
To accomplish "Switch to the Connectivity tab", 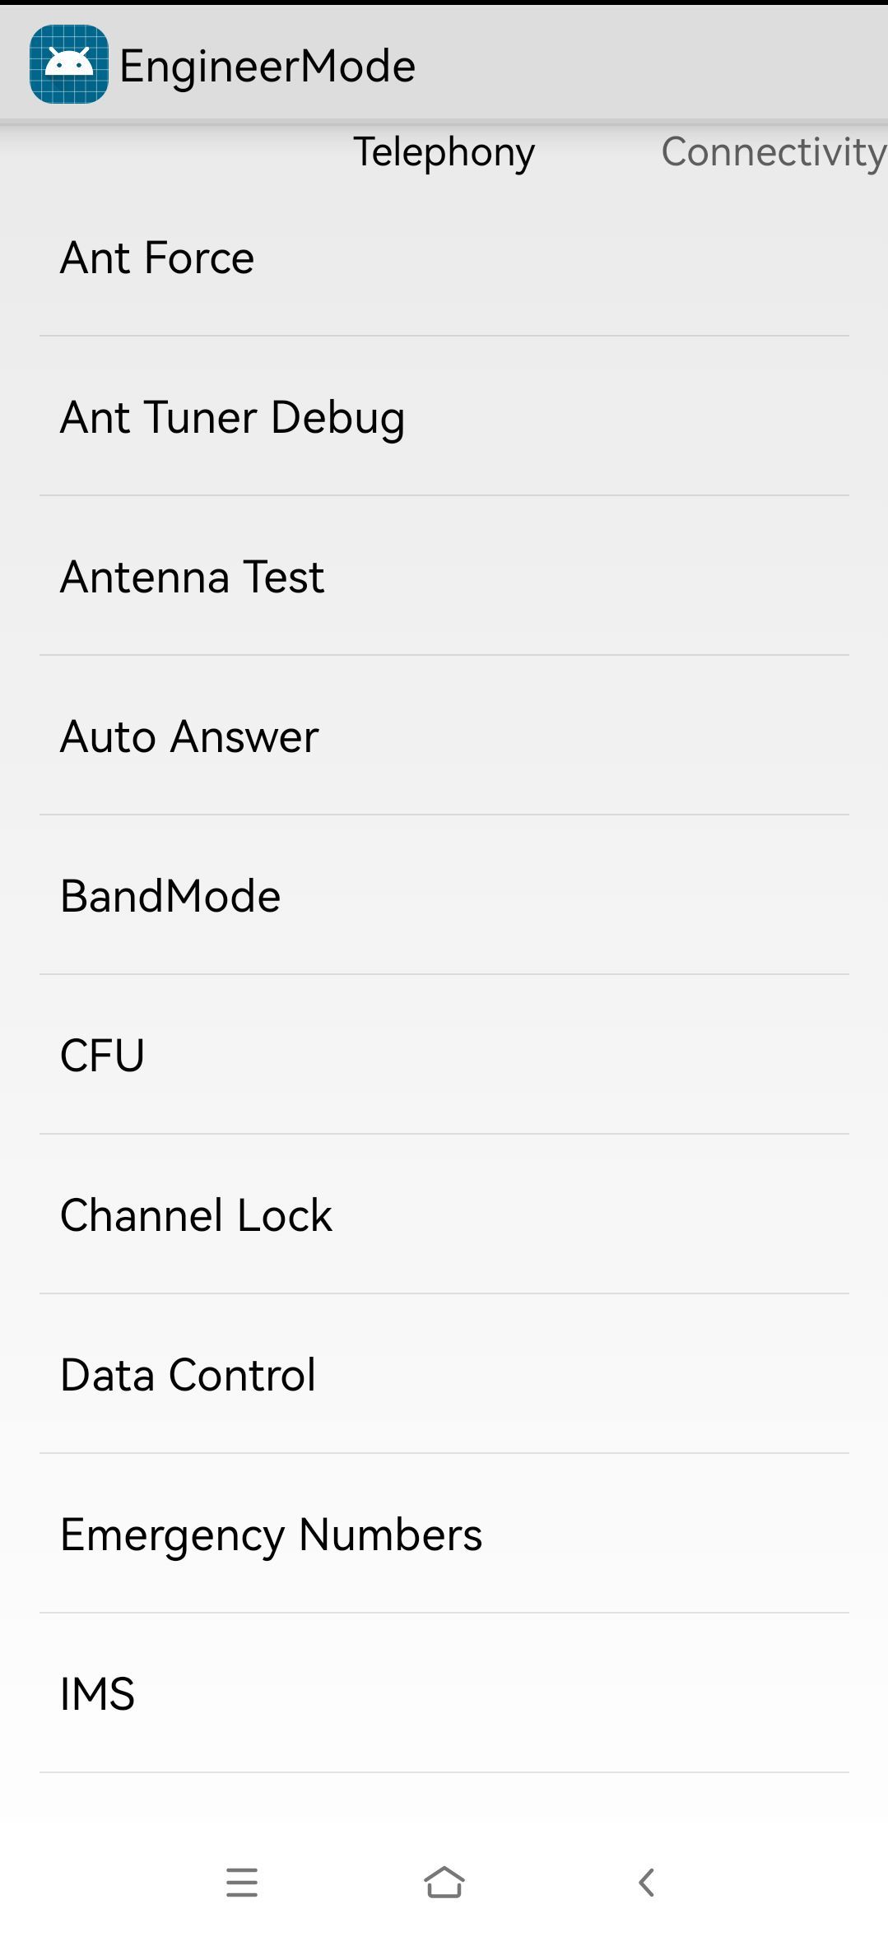I will tap(774, 152).
